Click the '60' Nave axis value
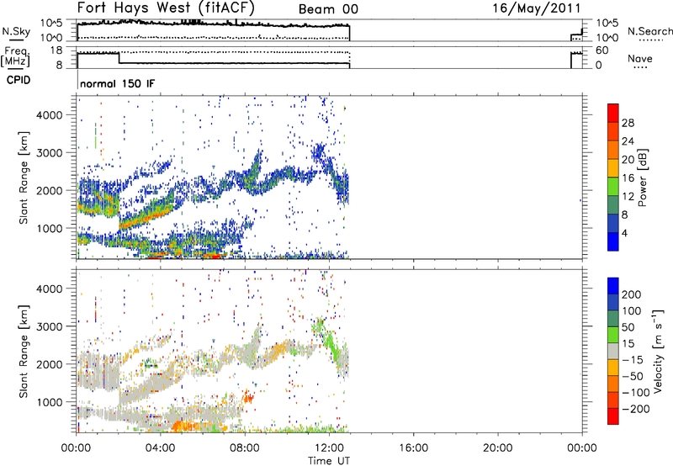The image size is (673, 466). (x=601, y=50)
